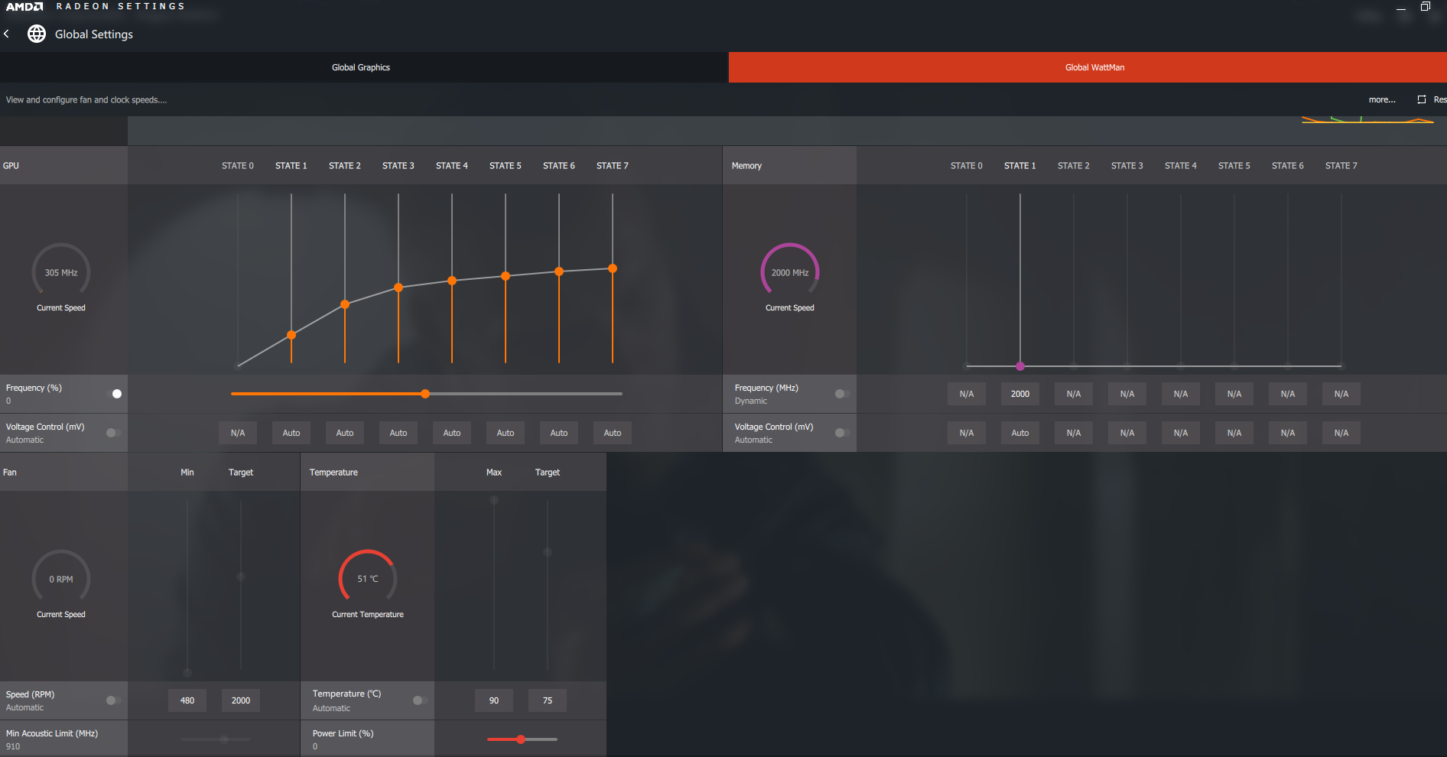
Task: Click GPU State 3 curve point
Action: click(x=398, y=288)
